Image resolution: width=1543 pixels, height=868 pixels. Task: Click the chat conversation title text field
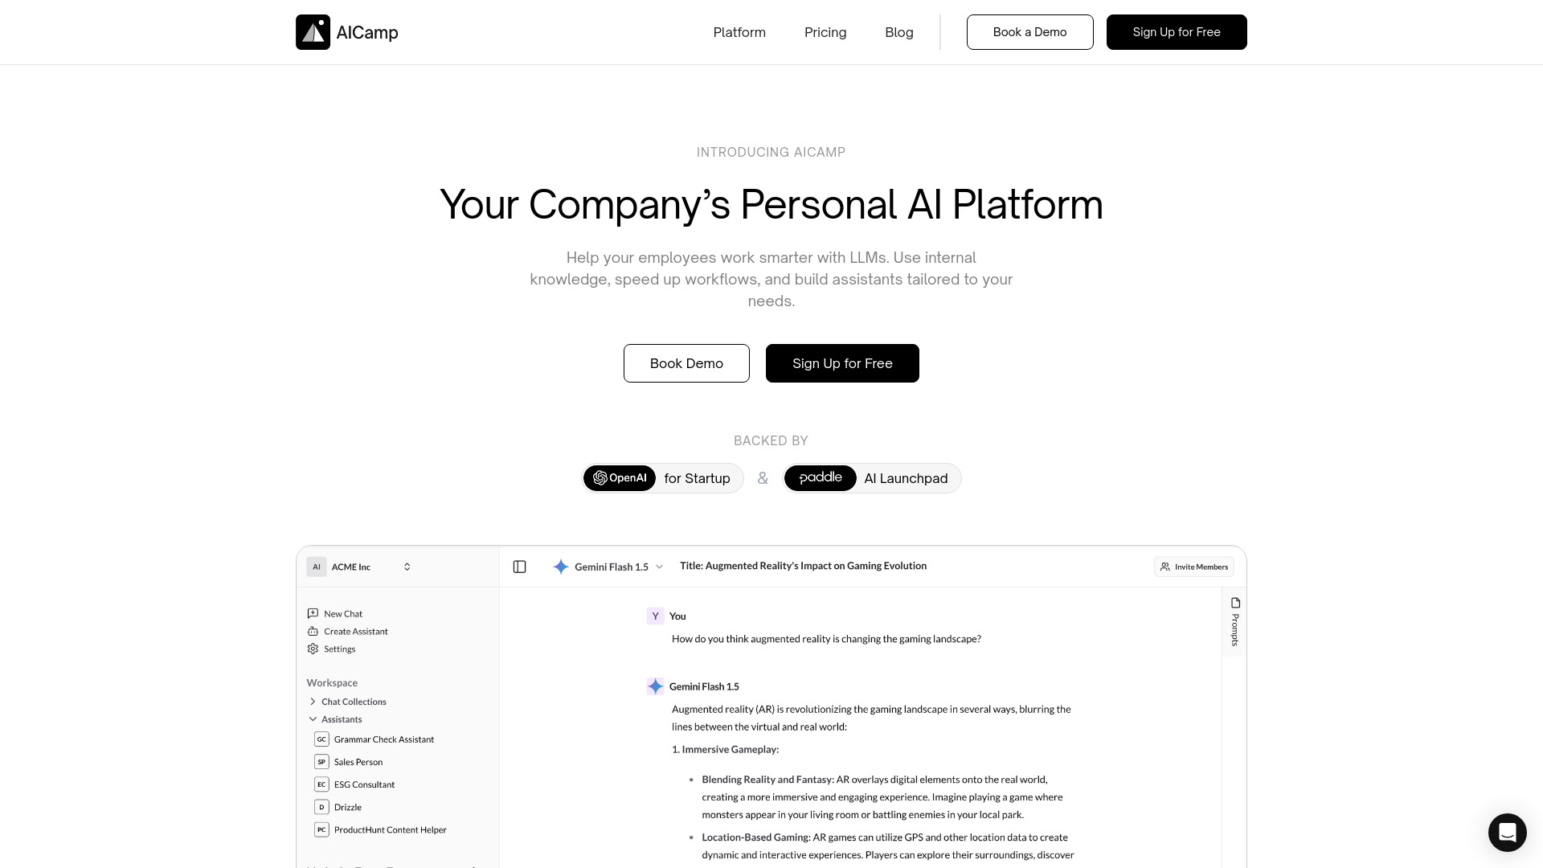(x=804, y=565)
